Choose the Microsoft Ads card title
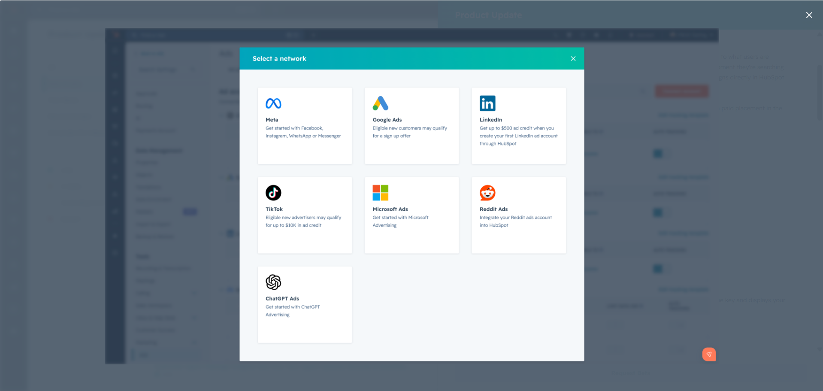 click(390, 209)
